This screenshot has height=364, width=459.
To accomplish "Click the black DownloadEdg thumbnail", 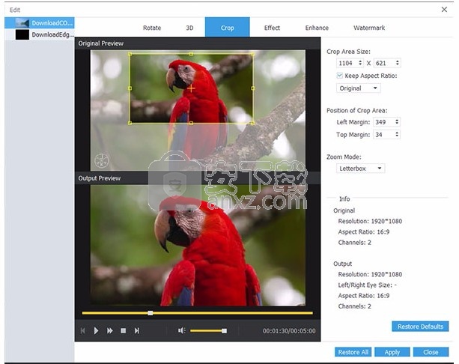I will (x=22, y=34).
